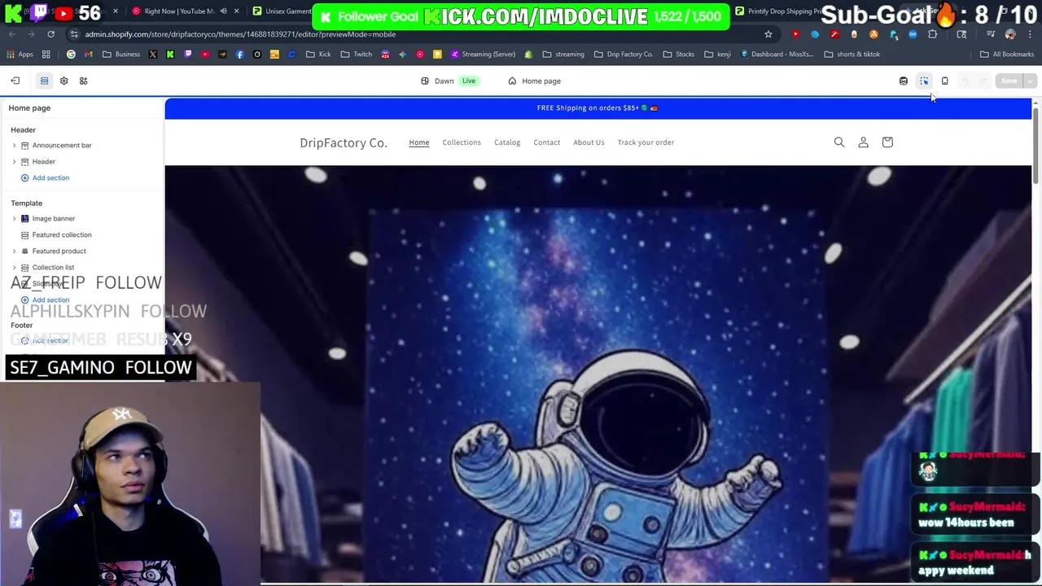Image resolution: width=1042 pixels, height=586 pixels.
Task: Click Catalog in store navigation
Action: click(507, 142)
